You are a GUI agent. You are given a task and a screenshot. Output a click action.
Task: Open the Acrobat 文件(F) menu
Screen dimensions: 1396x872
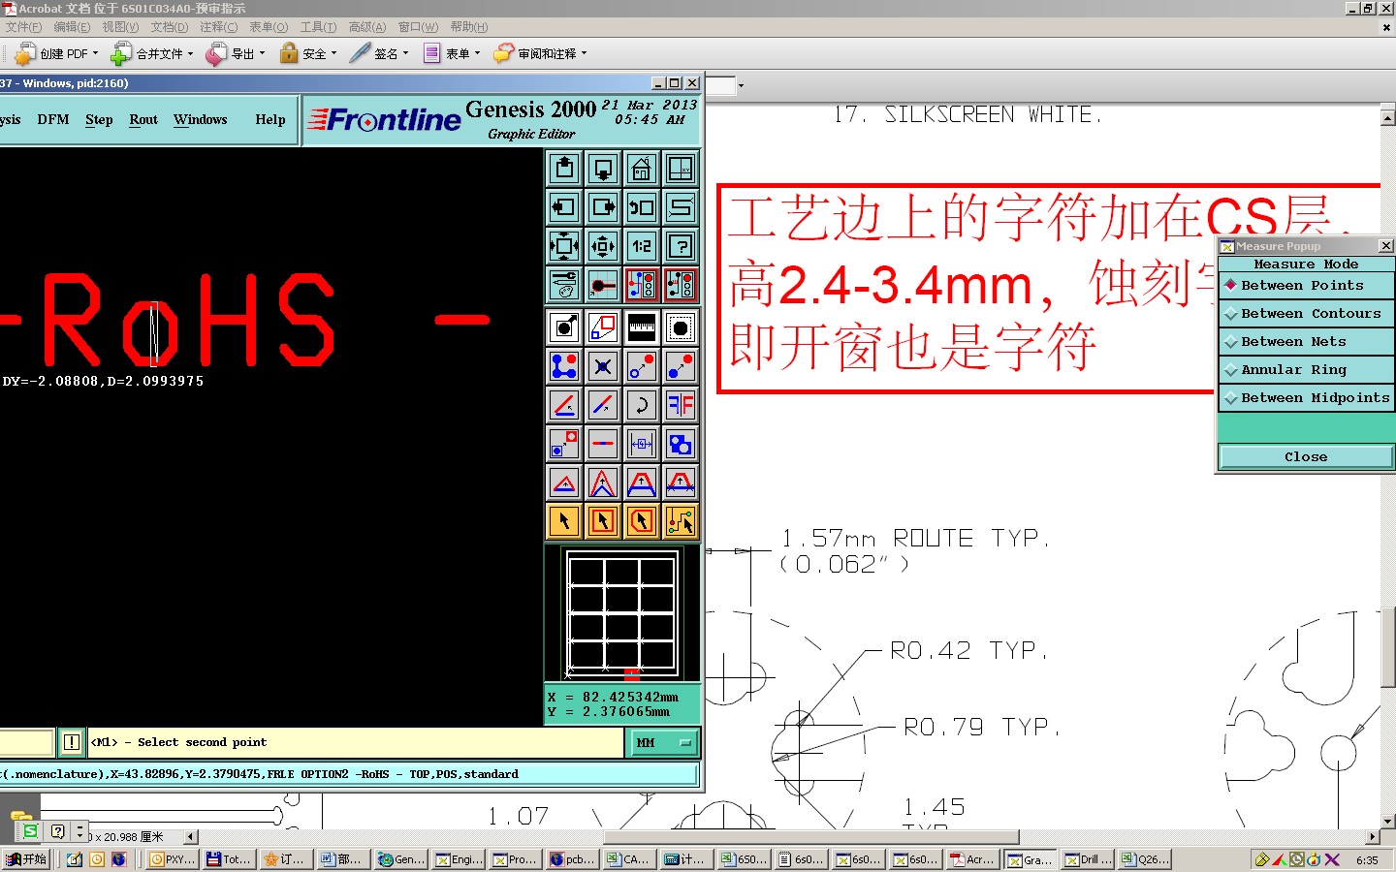coord(23,27)
